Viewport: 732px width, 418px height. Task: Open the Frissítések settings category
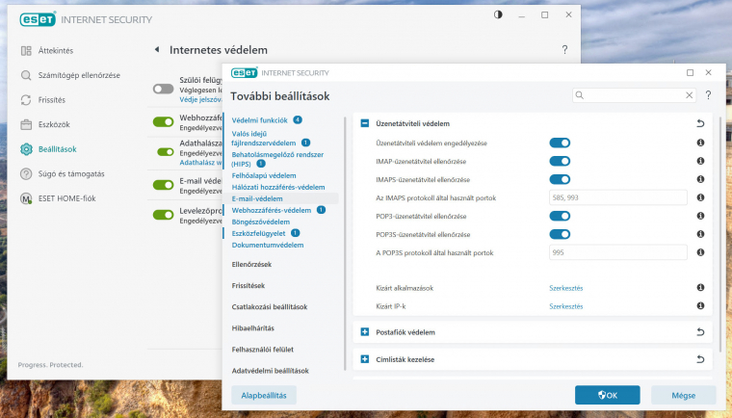point(248,285)
